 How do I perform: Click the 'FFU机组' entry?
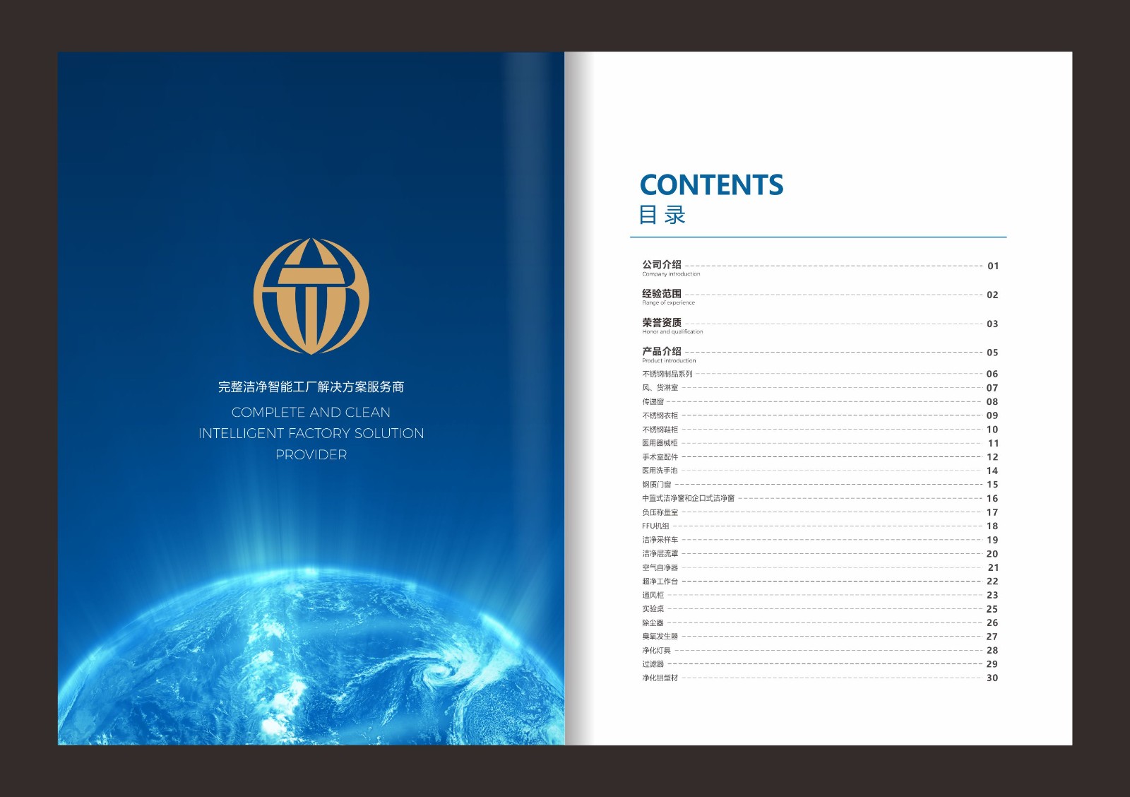click(x=655, y=526)
